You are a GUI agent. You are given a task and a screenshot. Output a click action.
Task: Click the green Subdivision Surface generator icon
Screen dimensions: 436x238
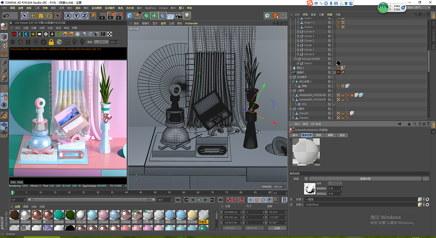click(x=146, y=16)
